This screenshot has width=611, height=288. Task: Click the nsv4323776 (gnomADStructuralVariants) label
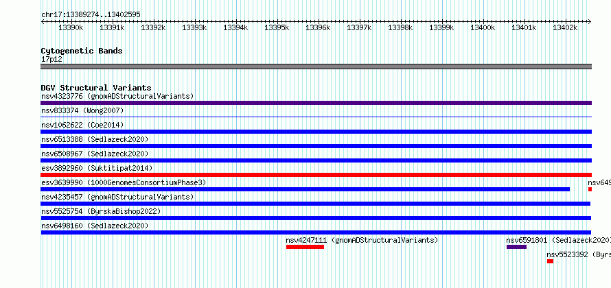point(117,96)
